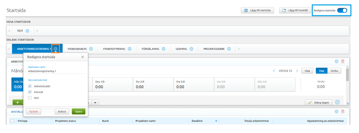
Task: Select day Tor 2/9
Action: [x=153, y=84]
